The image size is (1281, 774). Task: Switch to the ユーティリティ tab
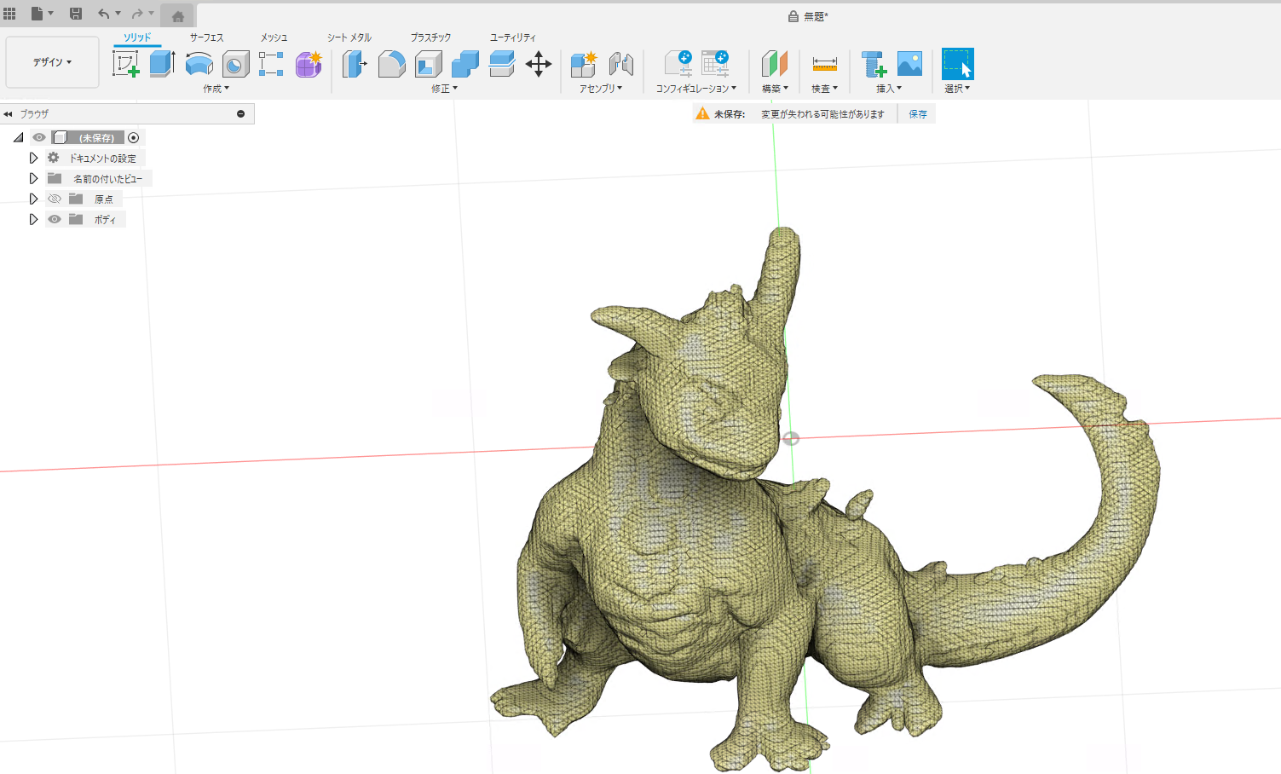point(513,38)
